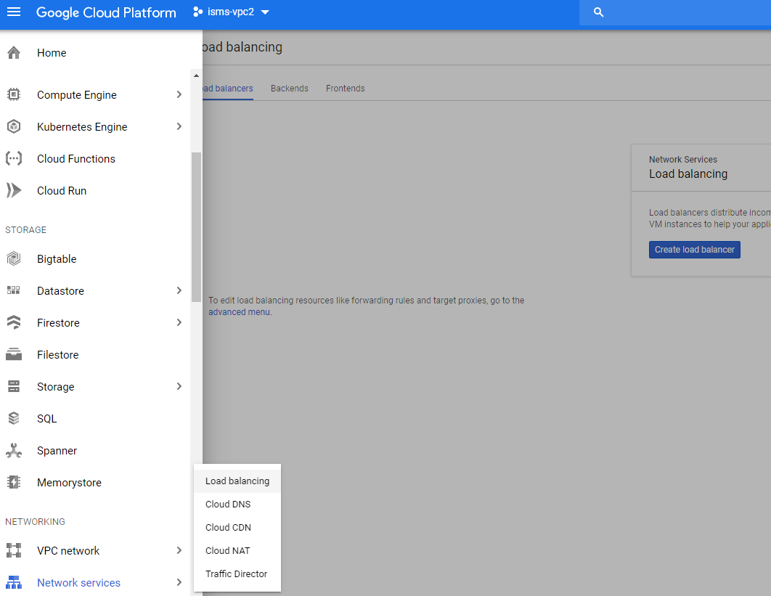The height and width of the screenshot is (596, 771).
Task: Expand the Kubernetes Engine submenu chevron
Action: click(x=179, y=126)
